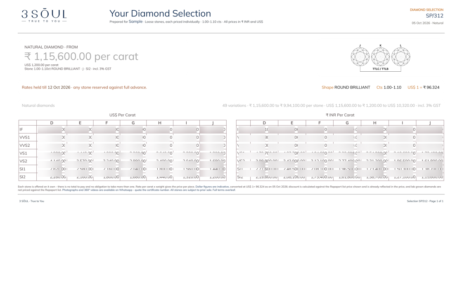This screenshot has width=462, height=286.
Task: Click the VS2 row label in US$ table
Action: point(23,161)
